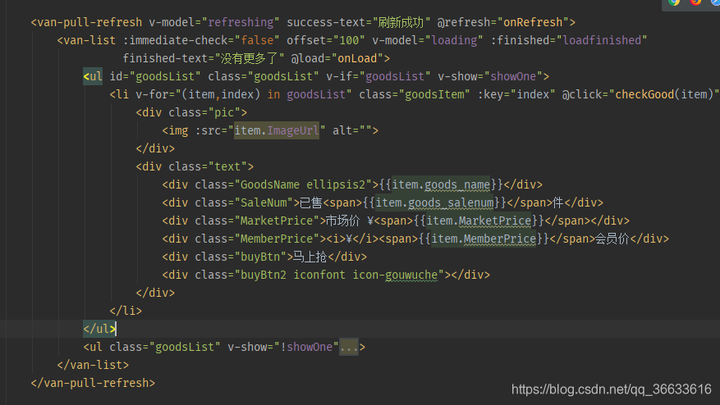The height and width of the screenshot is (405, 720).
Task: Click the "市场价" text
Action: click(x=342, y=221)
